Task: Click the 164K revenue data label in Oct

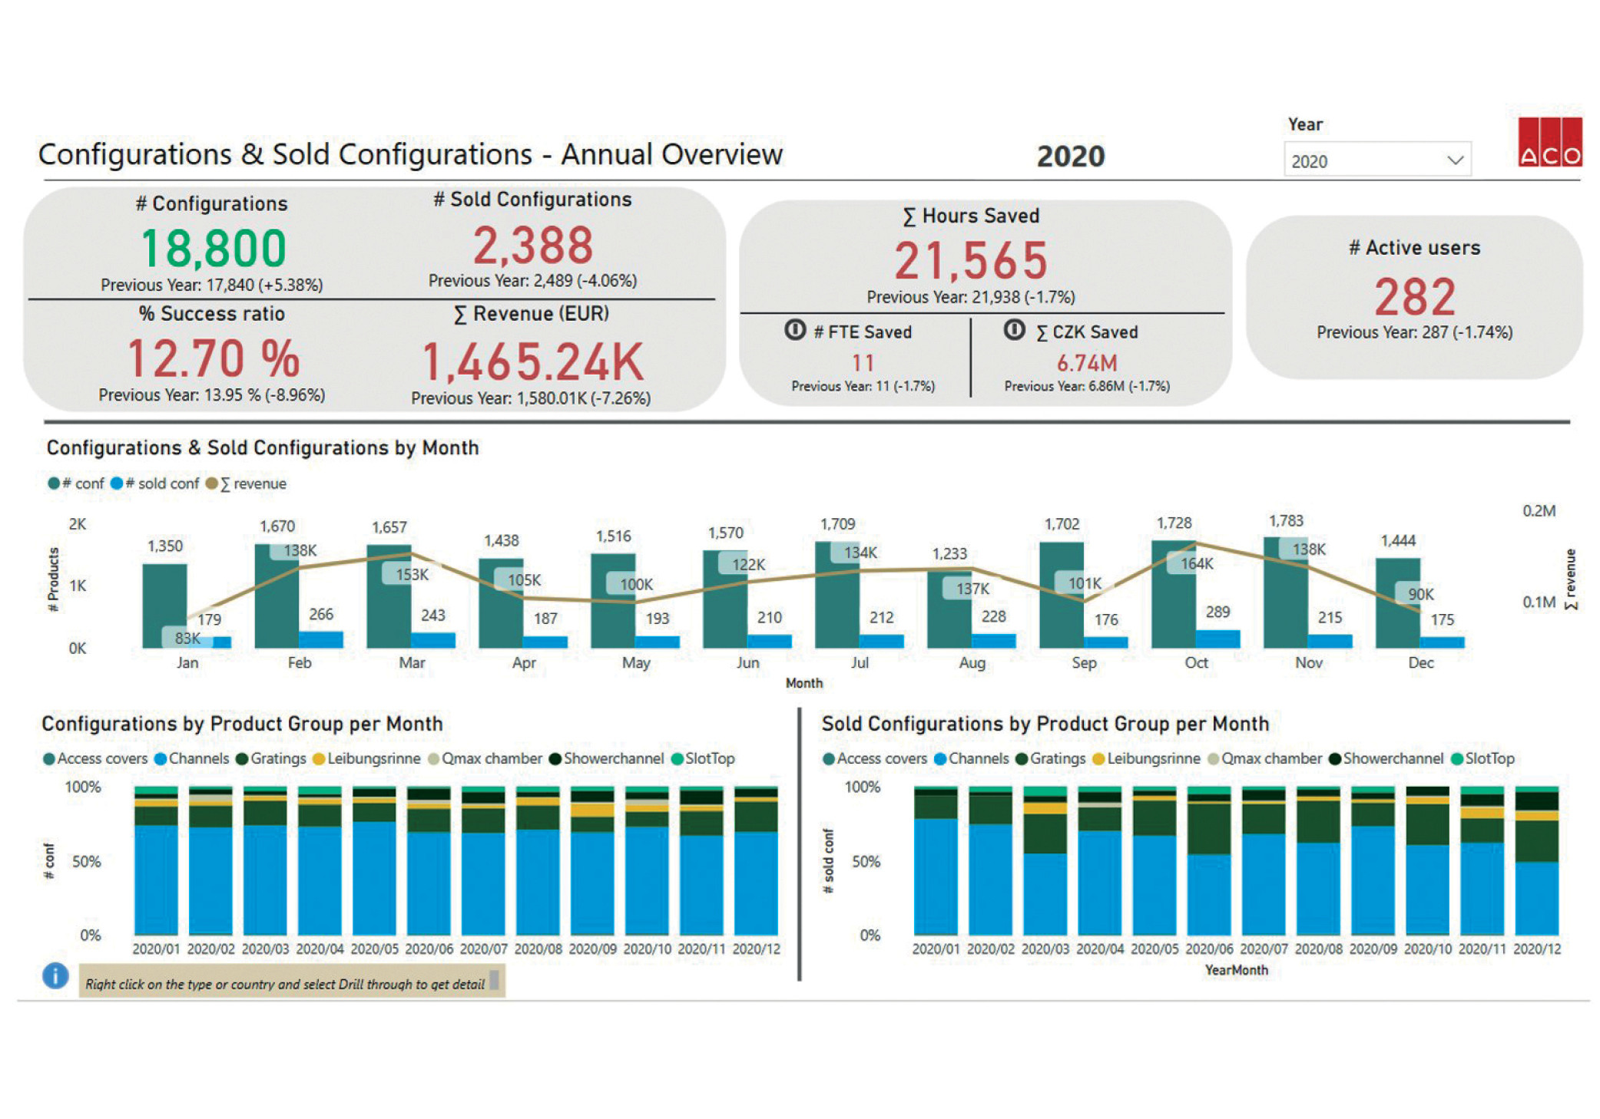Action: pyautogui.click(x=1197, y=563)
